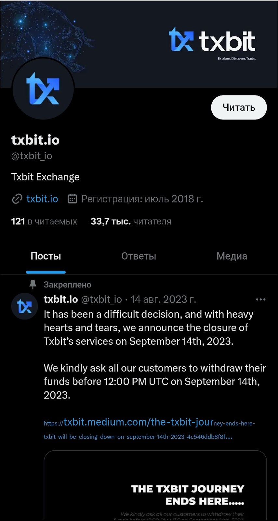This screenshot has height=521, width=278.
Task: Click the 121 в читаемых count
Action: point(44,221)
